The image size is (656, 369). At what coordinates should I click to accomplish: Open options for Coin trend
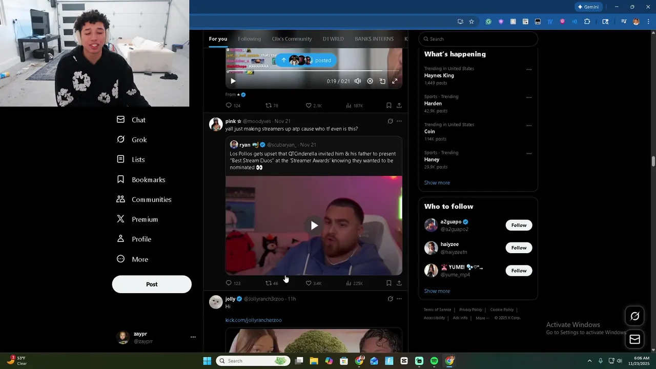click(x=529, y=126)
